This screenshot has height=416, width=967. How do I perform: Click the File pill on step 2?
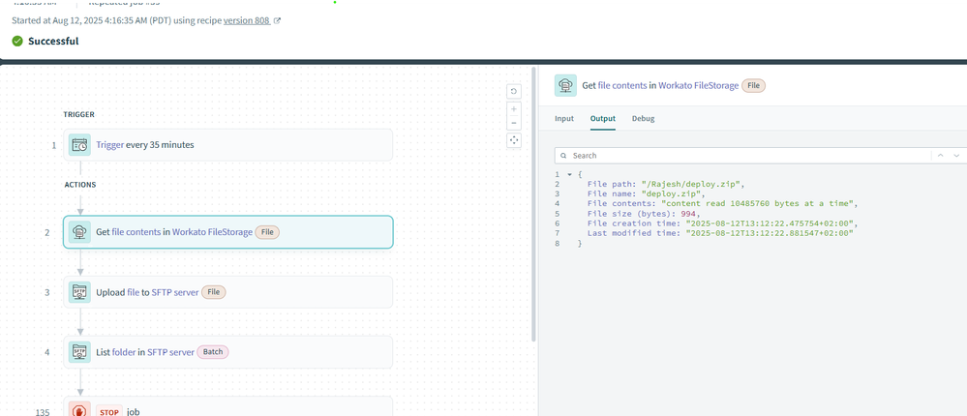pos(267,232)
